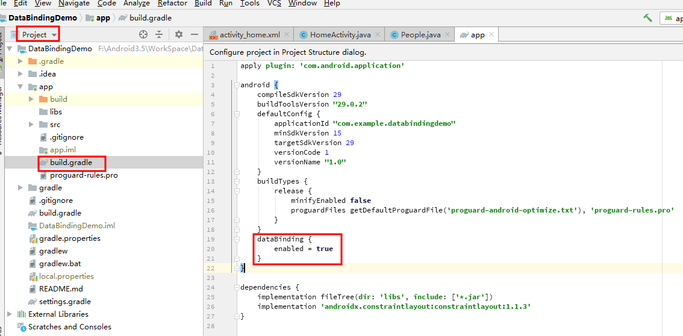Expand the src folder
Image resolution: width=683 pixels, height=336 pixels.
(x=31, y=125)
